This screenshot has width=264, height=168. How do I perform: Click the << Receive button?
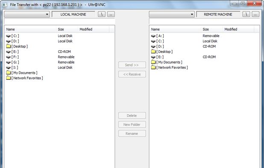[132, 74]
